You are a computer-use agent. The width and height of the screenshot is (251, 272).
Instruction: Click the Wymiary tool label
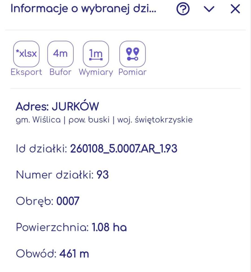(96, 72)
